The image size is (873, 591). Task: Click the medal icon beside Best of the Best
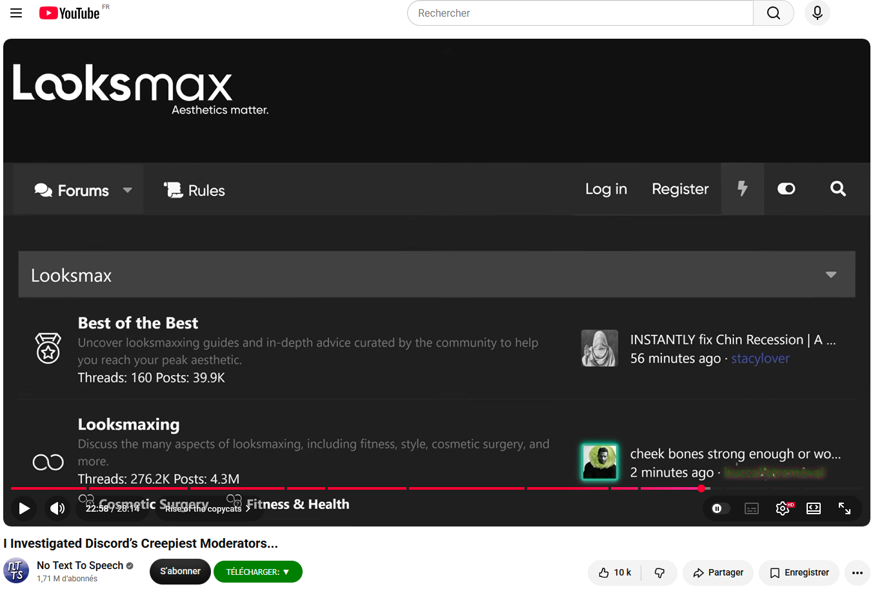click(x=48, y=348)
